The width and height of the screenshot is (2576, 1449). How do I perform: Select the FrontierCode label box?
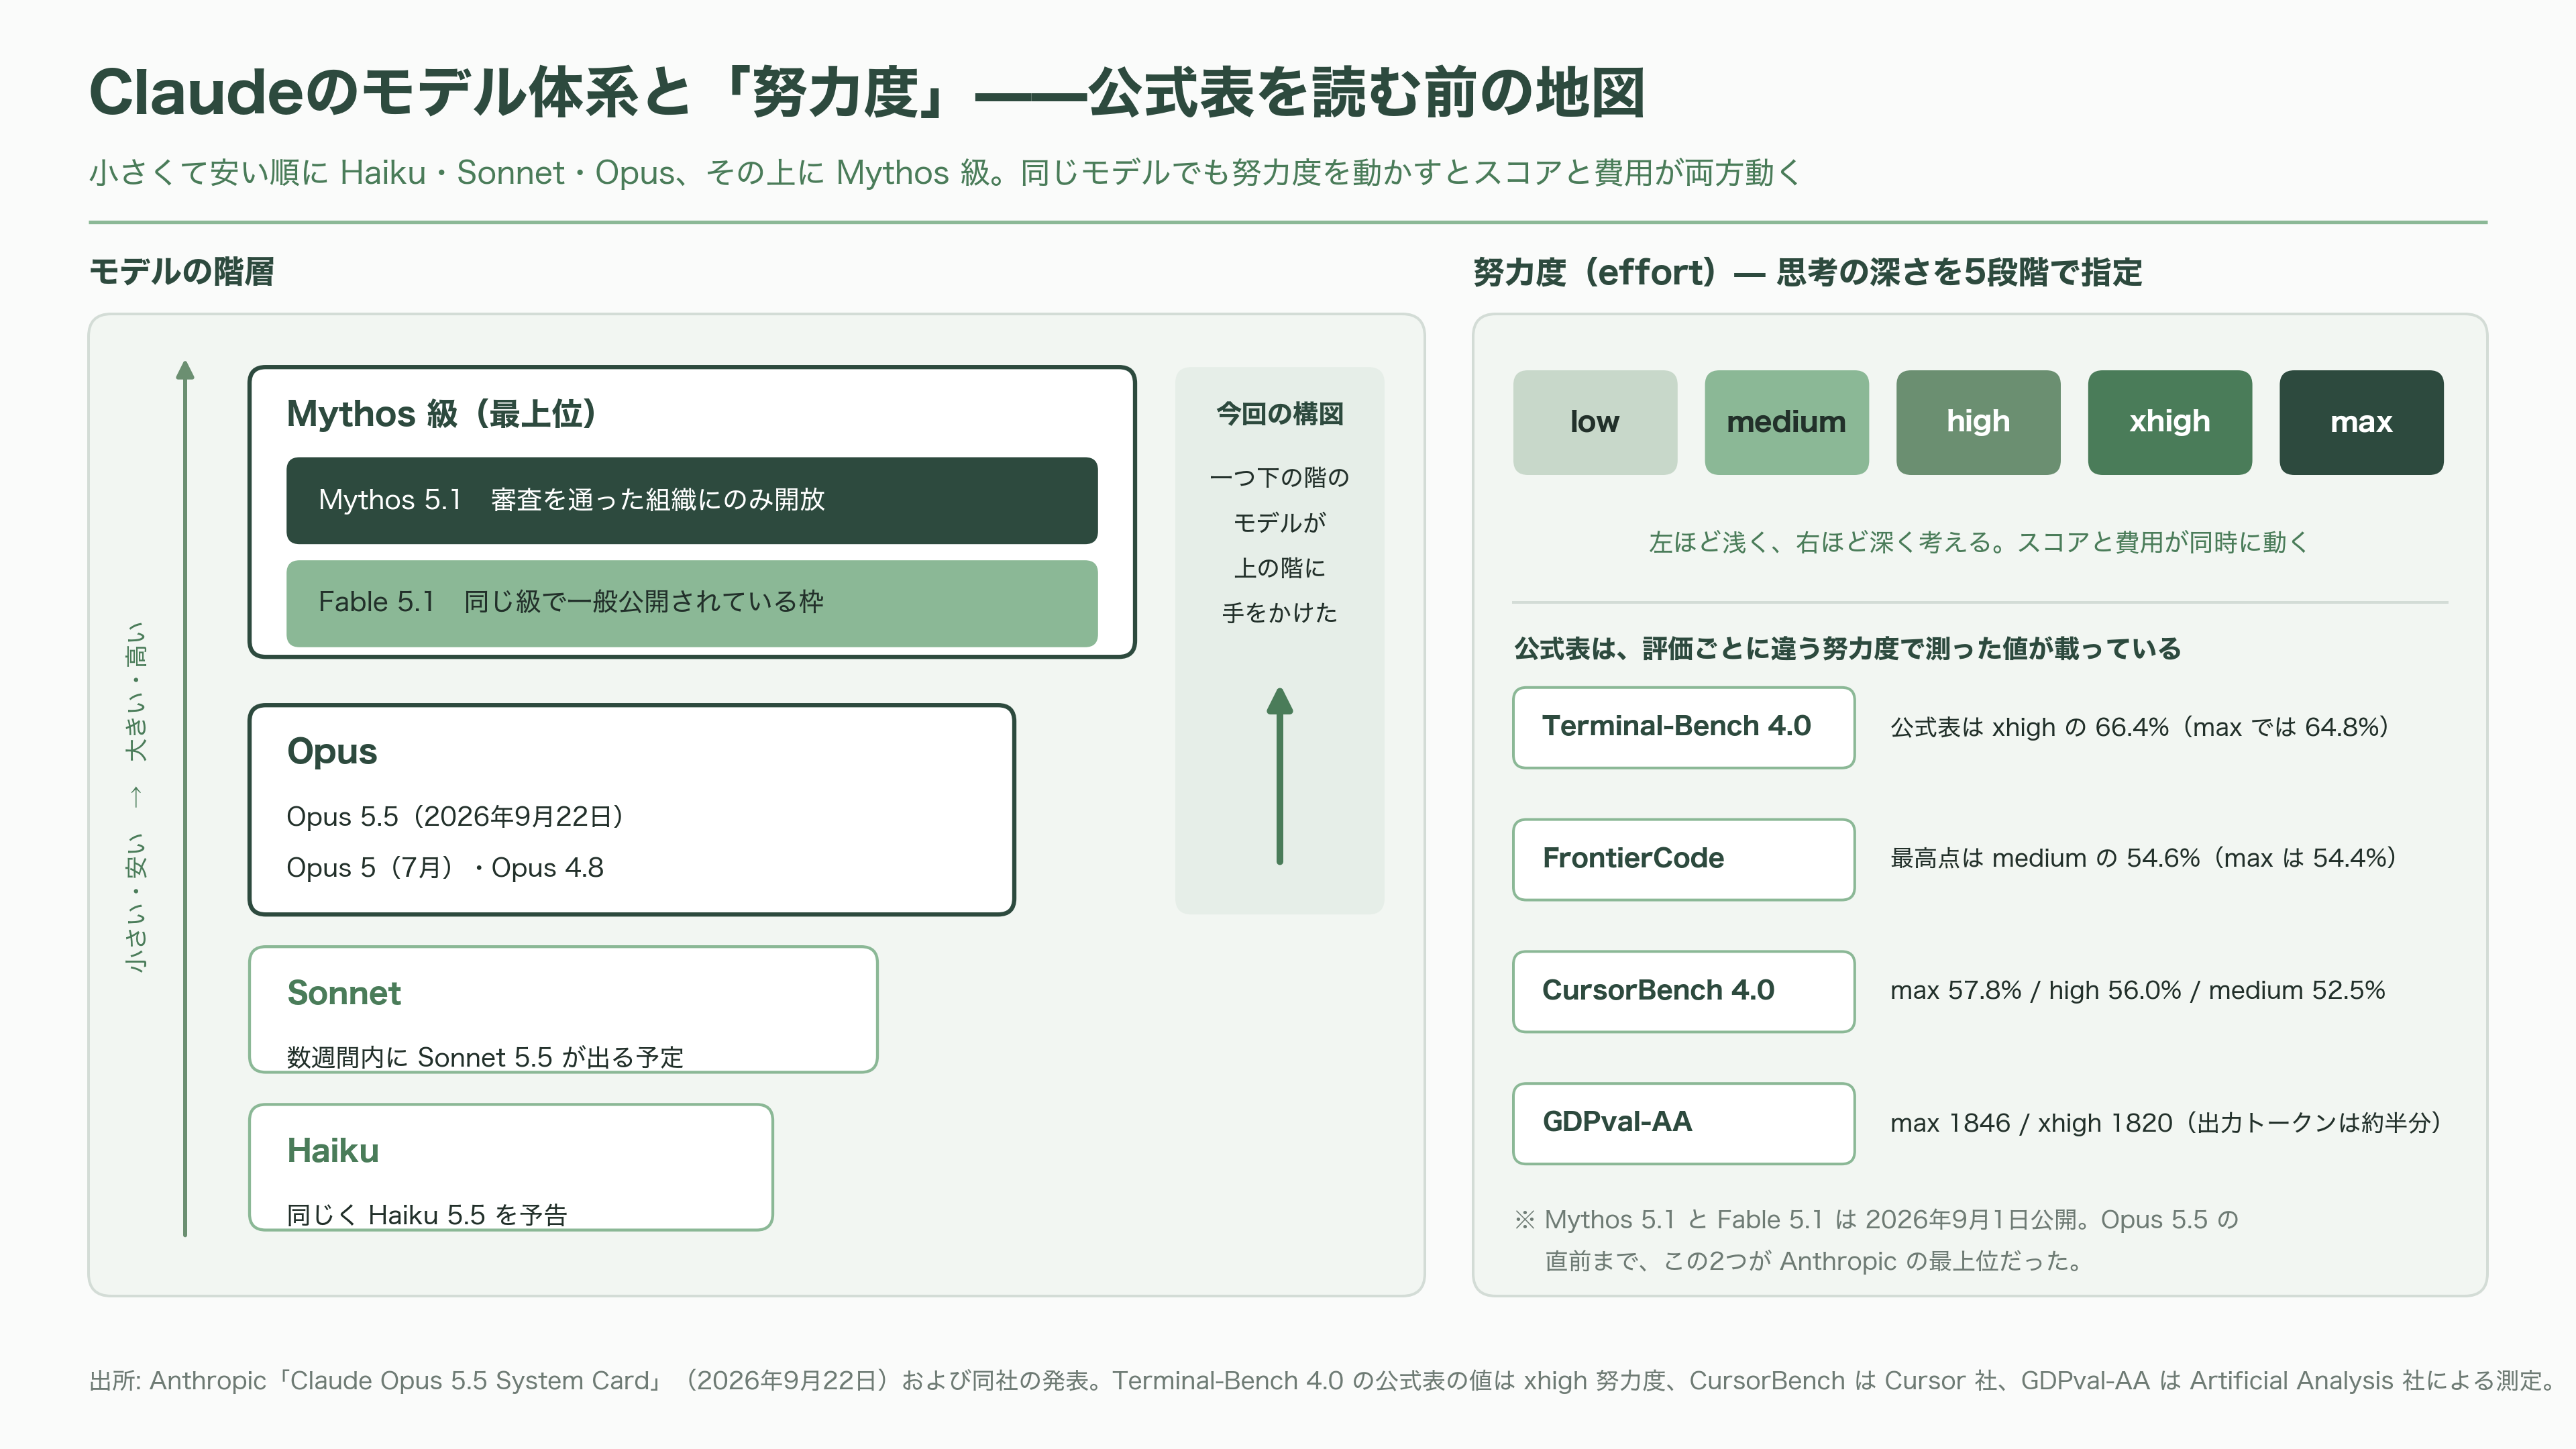coord(1684,859)
